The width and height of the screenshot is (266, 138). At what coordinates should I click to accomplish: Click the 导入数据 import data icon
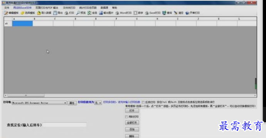point(39,13)
